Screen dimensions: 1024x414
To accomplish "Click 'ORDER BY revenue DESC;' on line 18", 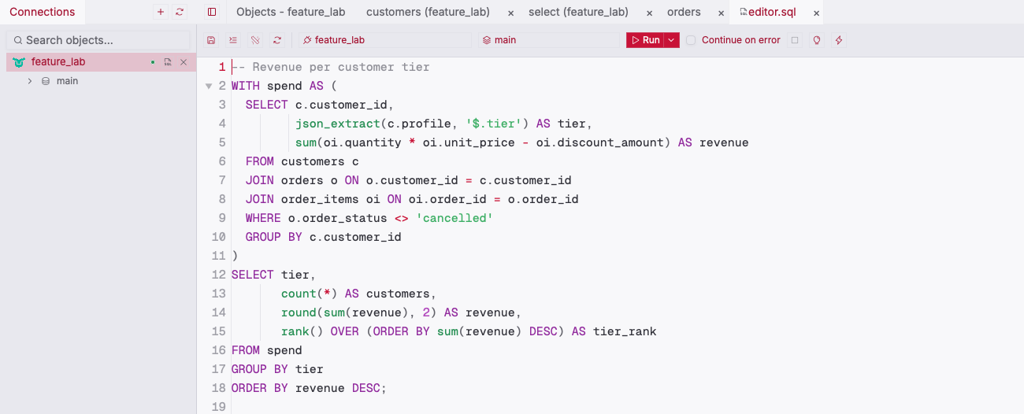I will tap(310, 388).
